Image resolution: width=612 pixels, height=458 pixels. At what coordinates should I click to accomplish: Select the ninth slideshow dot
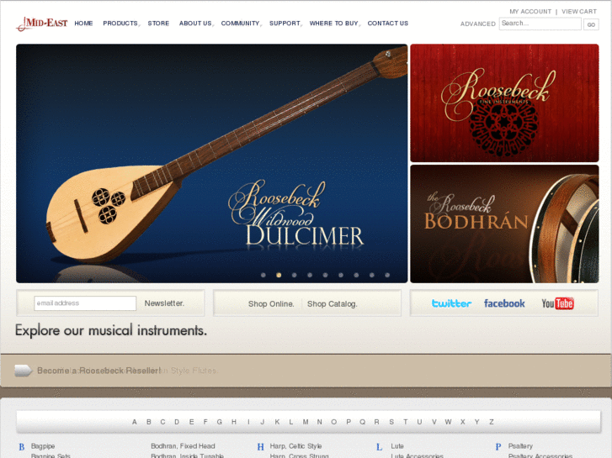(x=387, y=275)
